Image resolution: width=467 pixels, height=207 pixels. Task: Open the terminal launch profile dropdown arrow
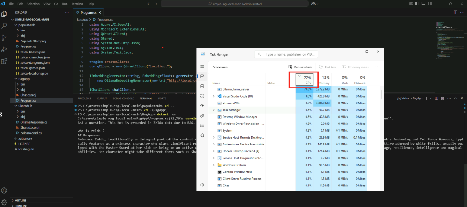[x=431, y=98]
